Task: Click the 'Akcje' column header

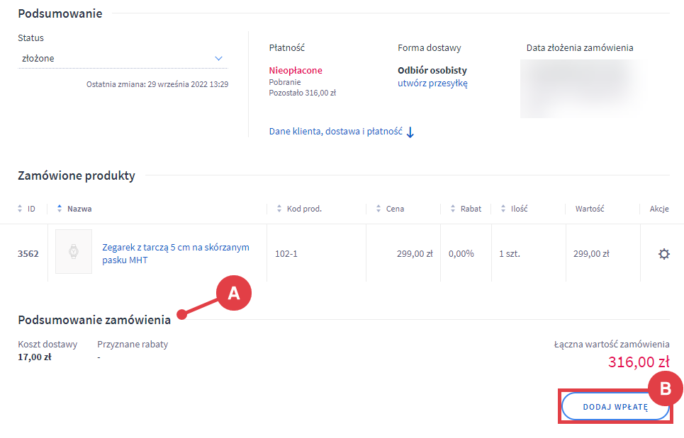Action: pos(659,209)
